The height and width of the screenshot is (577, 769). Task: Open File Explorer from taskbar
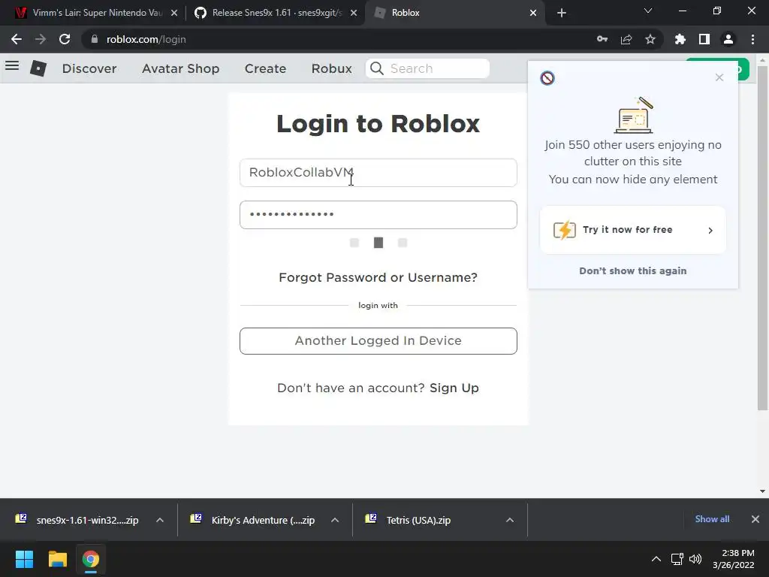[x=57, y=559]
